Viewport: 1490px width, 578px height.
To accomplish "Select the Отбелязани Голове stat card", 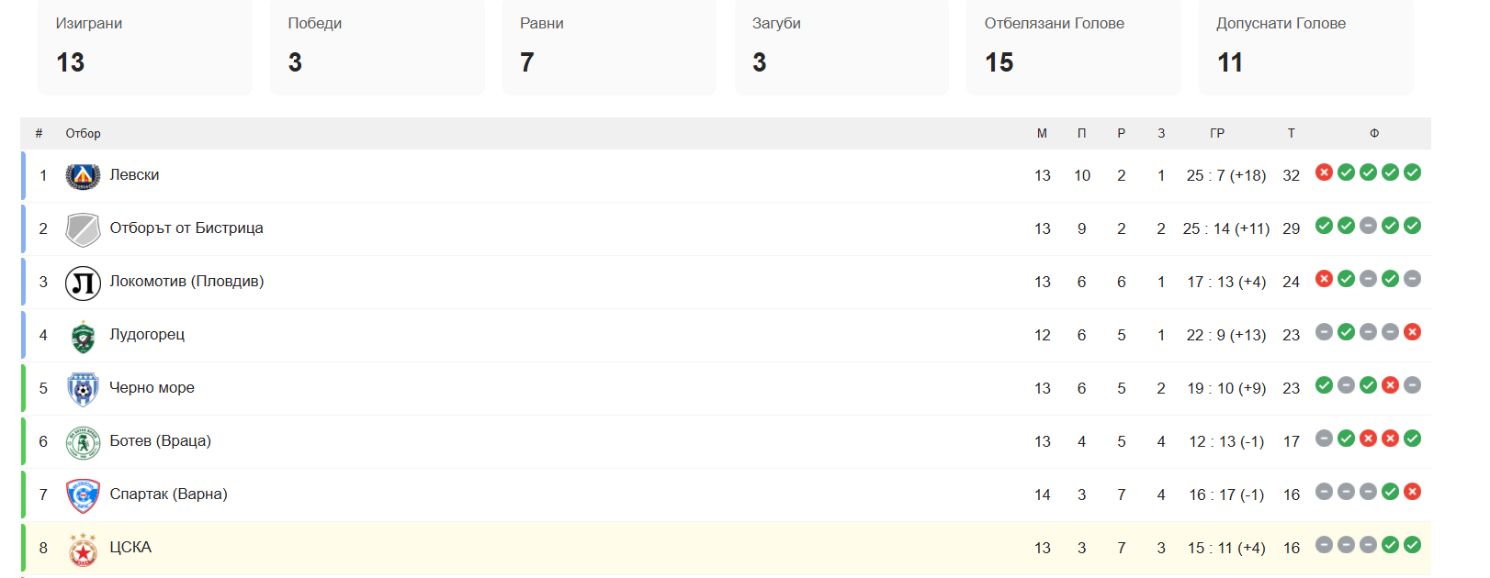I will tap(1073, 46).
